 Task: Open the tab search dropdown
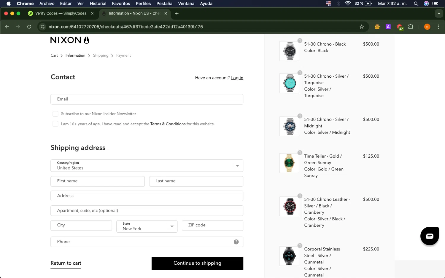[439, 13]
